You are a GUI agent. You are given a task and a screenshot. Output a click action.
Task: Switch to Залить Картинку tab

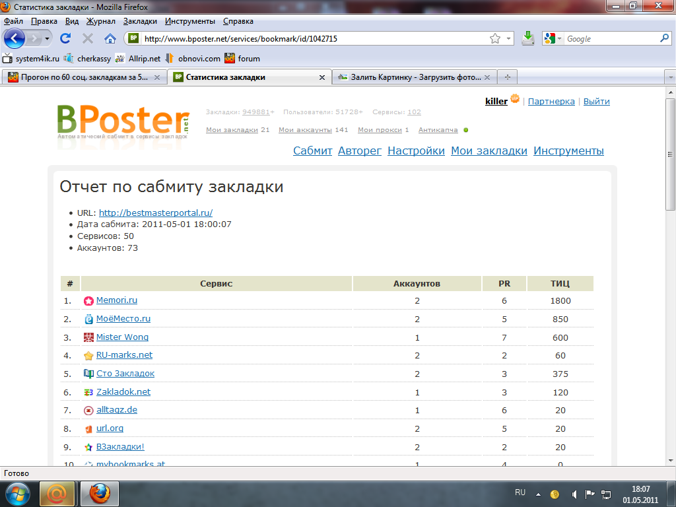415,77
